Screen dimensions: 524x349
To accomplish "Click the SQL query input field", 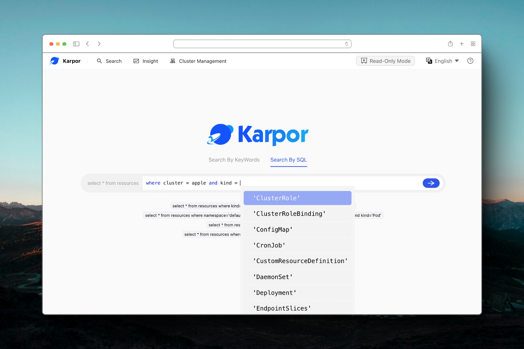I will point(323,183).
